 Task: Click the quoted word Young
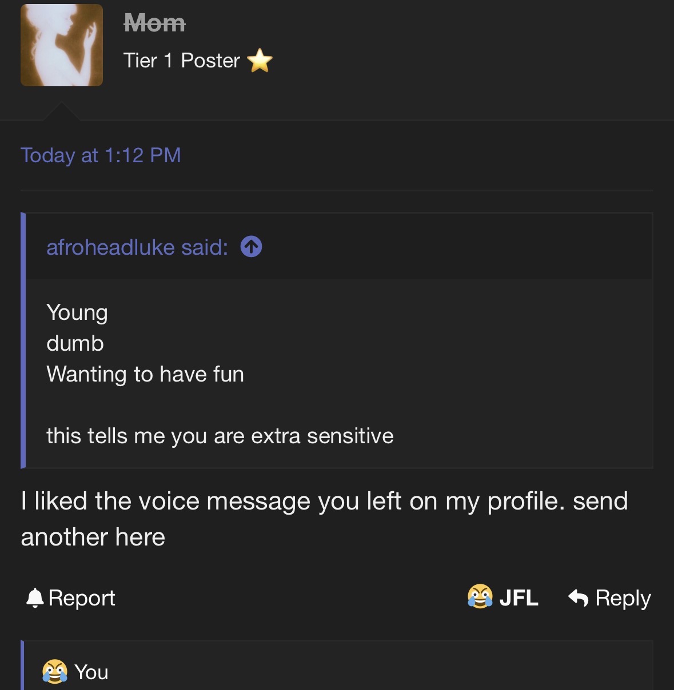[x=77, y=312]
